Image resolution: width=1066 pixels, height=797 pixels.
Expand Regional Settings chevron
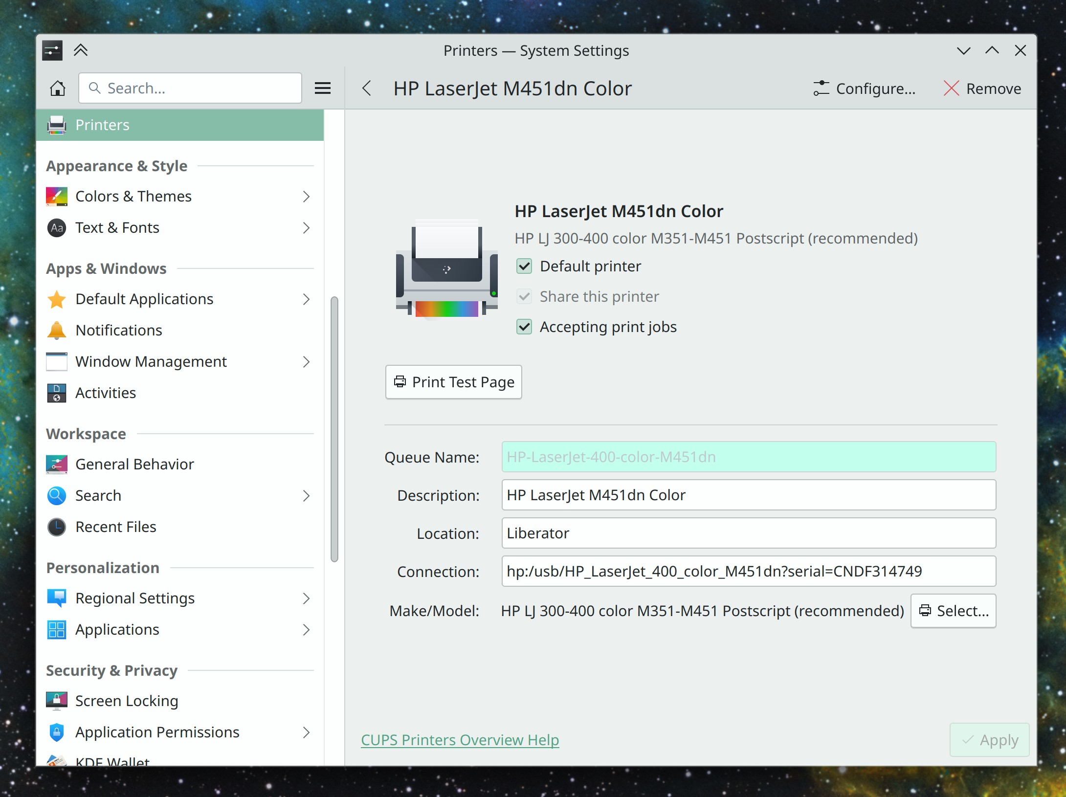tap(306, 598)
